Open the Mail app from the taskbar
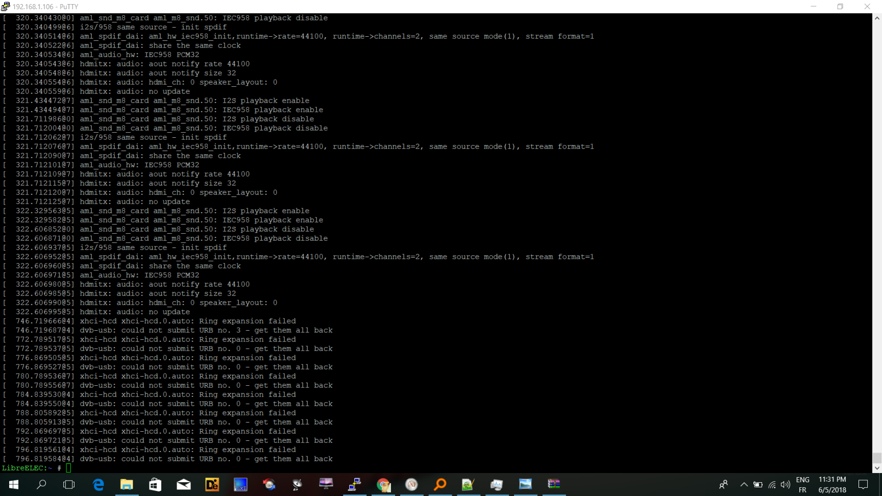 (x=184, y=484)
